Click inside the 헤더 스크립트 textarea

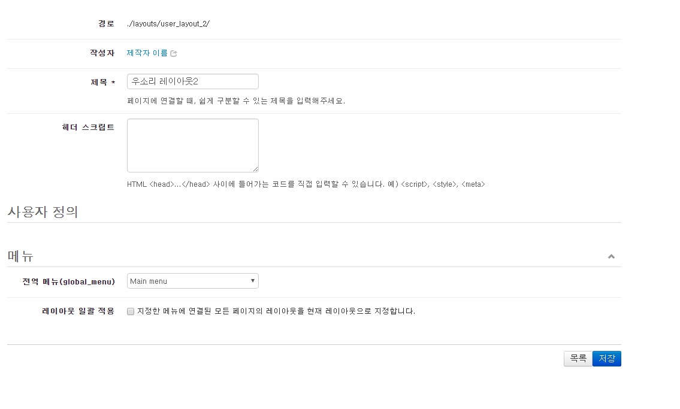coord(192,144)
